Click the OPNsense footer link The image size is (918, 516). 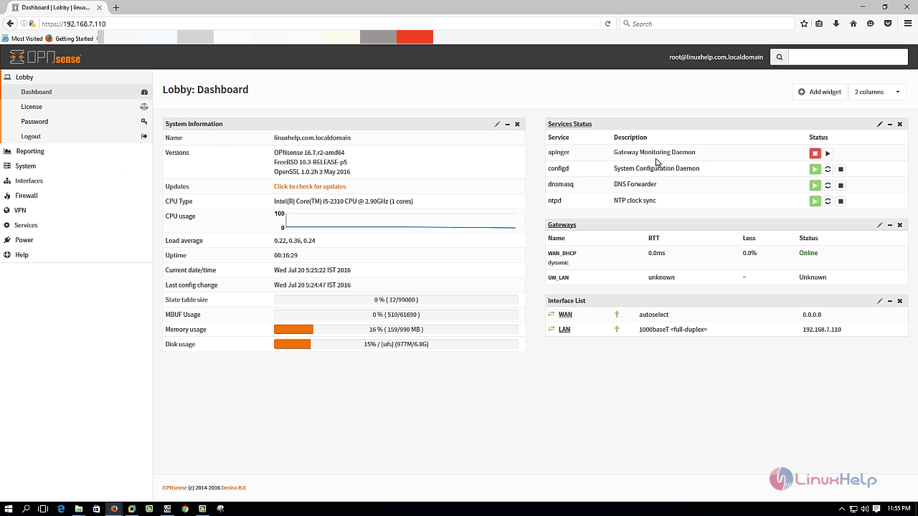click(x=174, y=488)
